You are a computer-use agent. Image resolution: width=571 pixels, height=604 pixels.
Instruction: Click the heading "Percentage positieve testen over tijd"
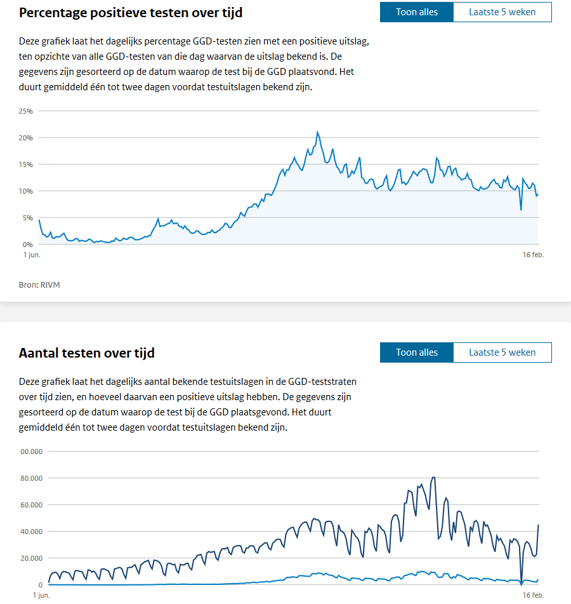[x=131, y=13]
